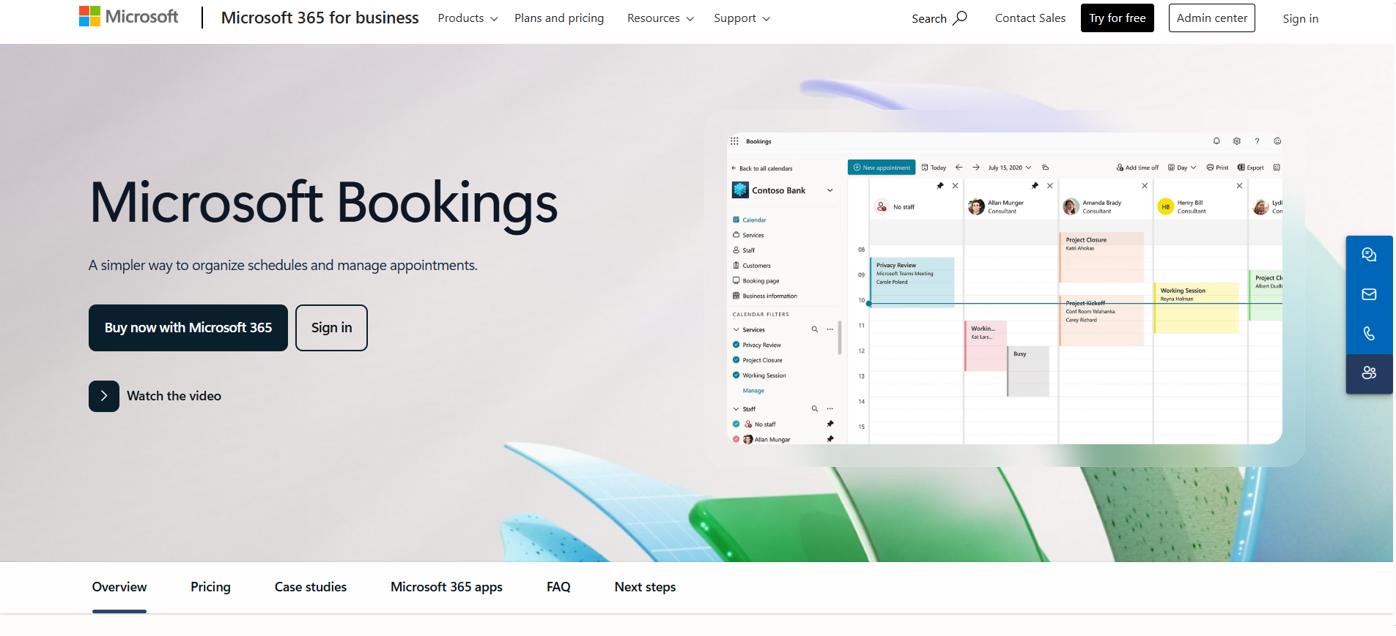Click New appointment in Bookings preview

882,168
